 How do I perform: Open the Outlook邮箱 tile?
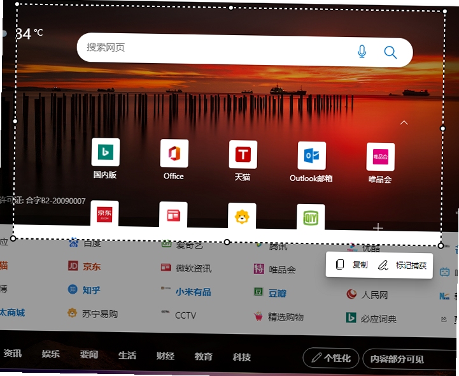(311, 155)
